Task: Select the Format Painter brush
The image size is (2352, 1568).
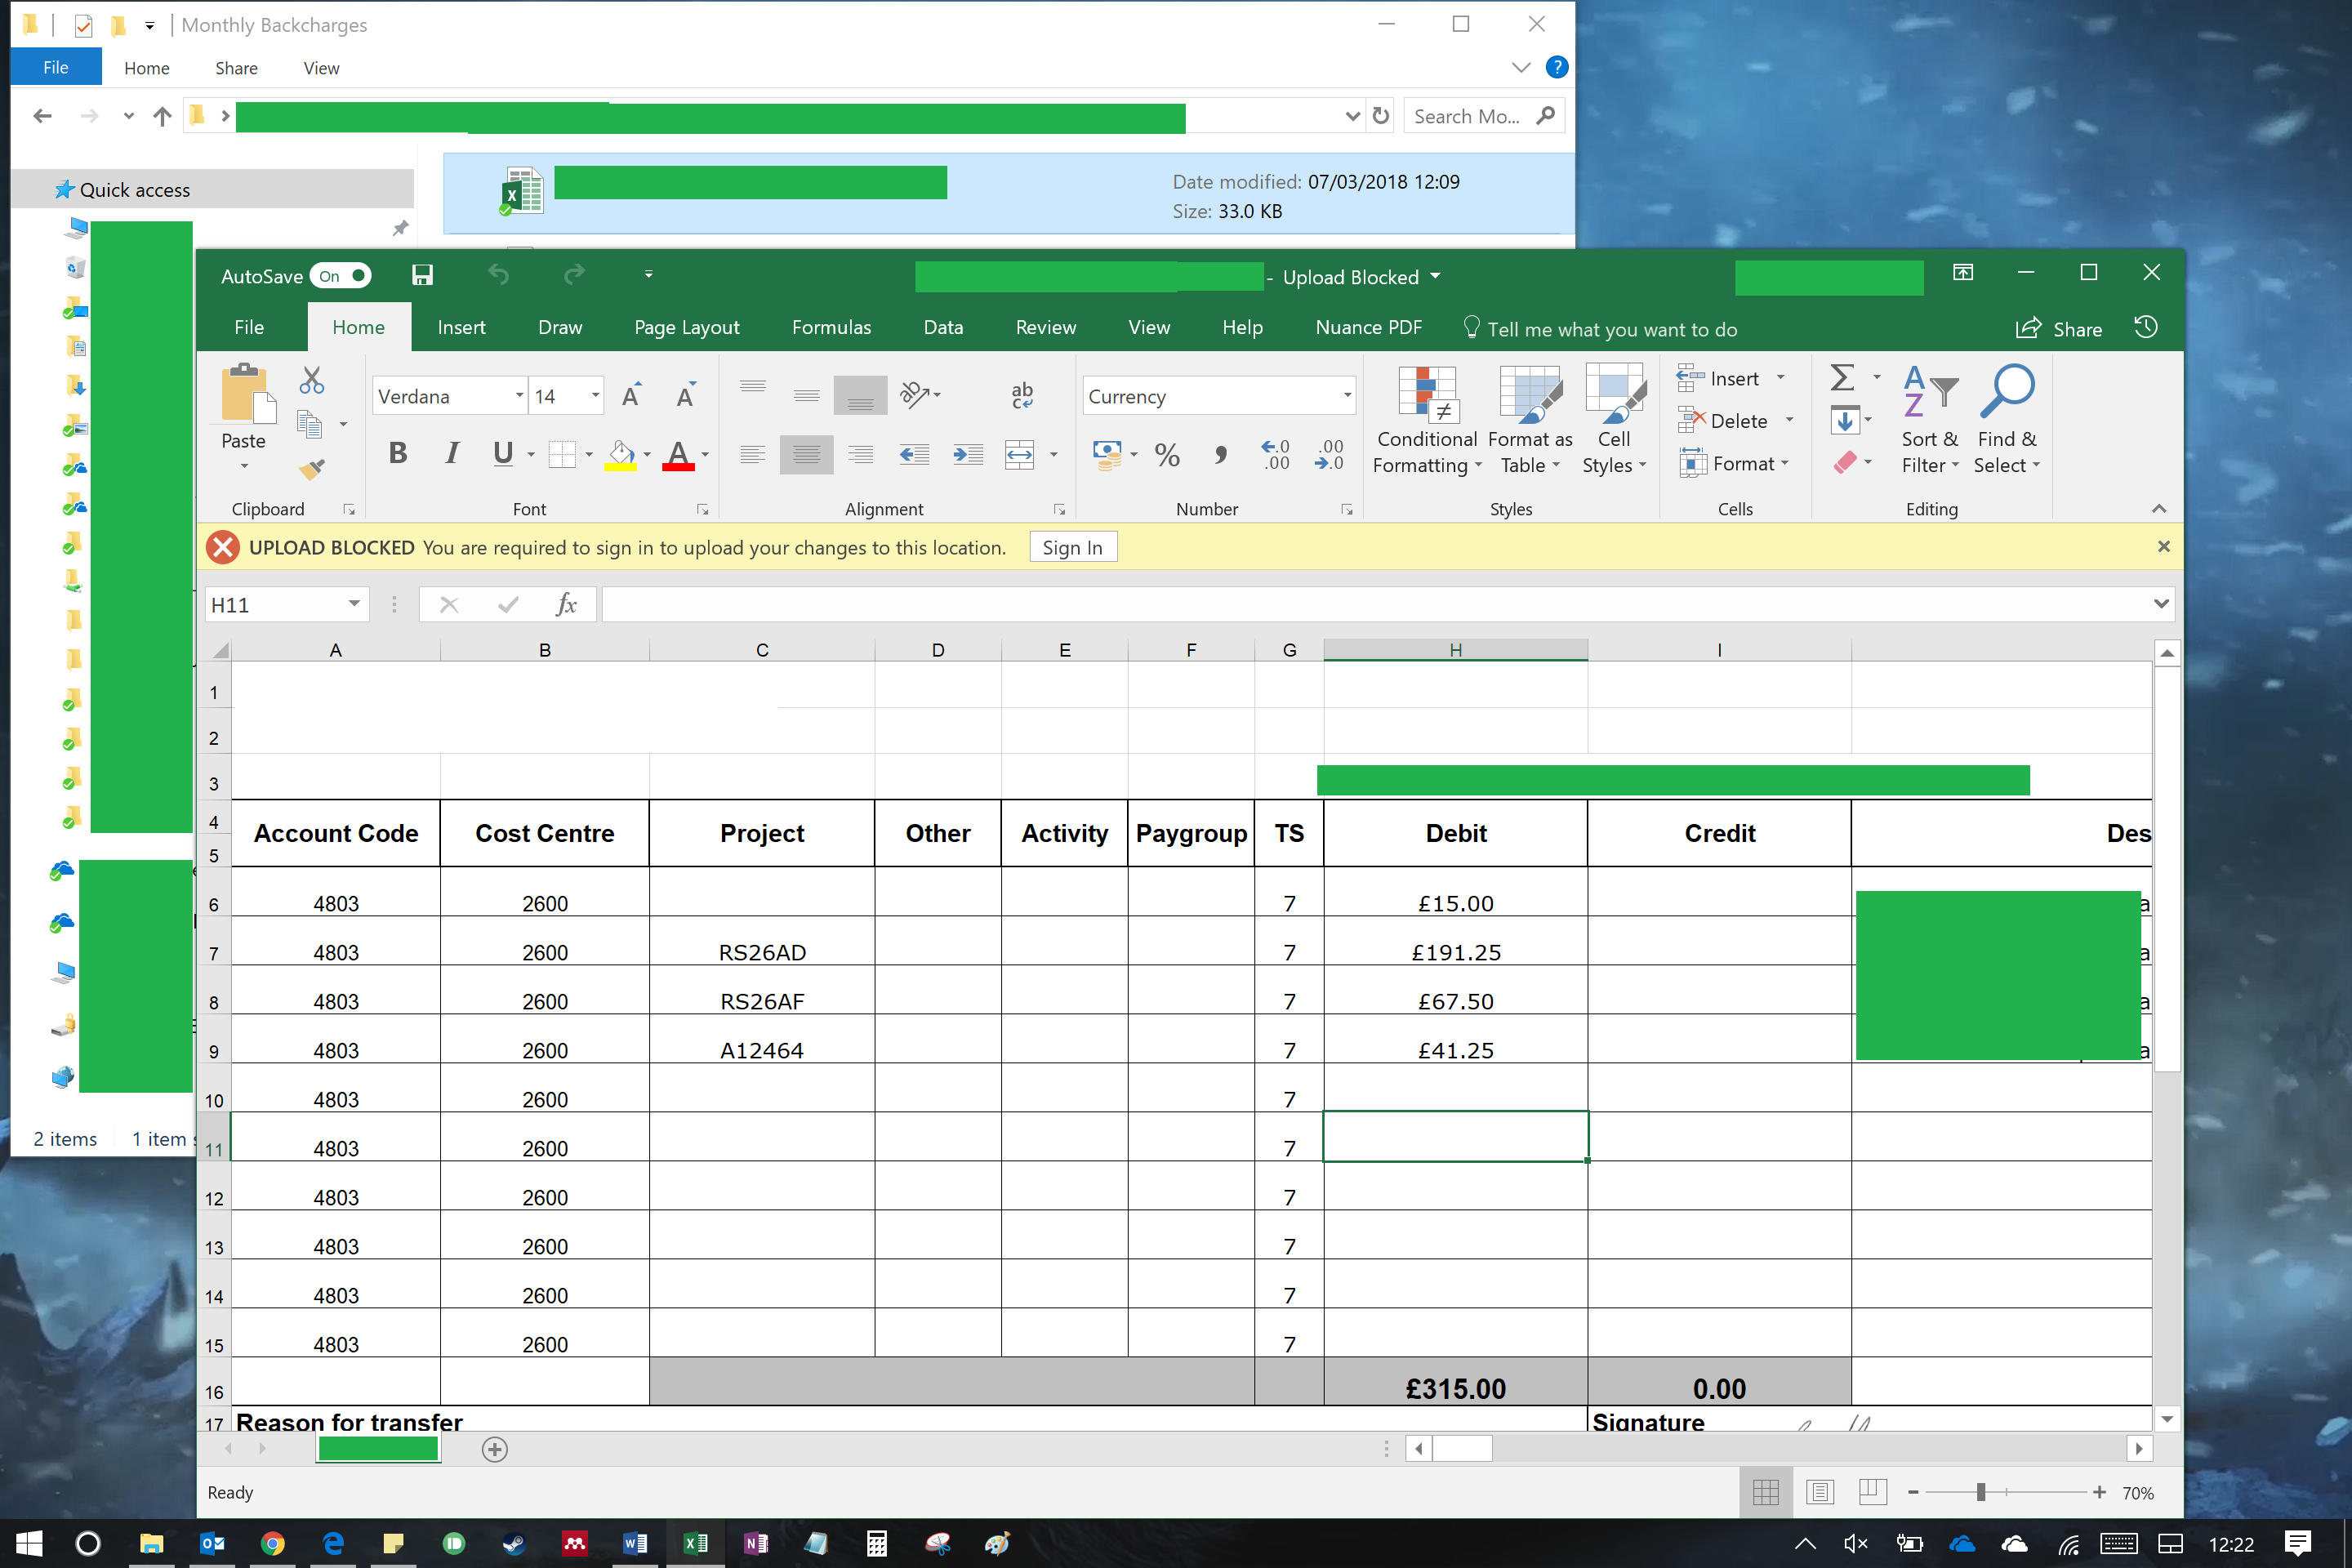Action: point(312,469)
